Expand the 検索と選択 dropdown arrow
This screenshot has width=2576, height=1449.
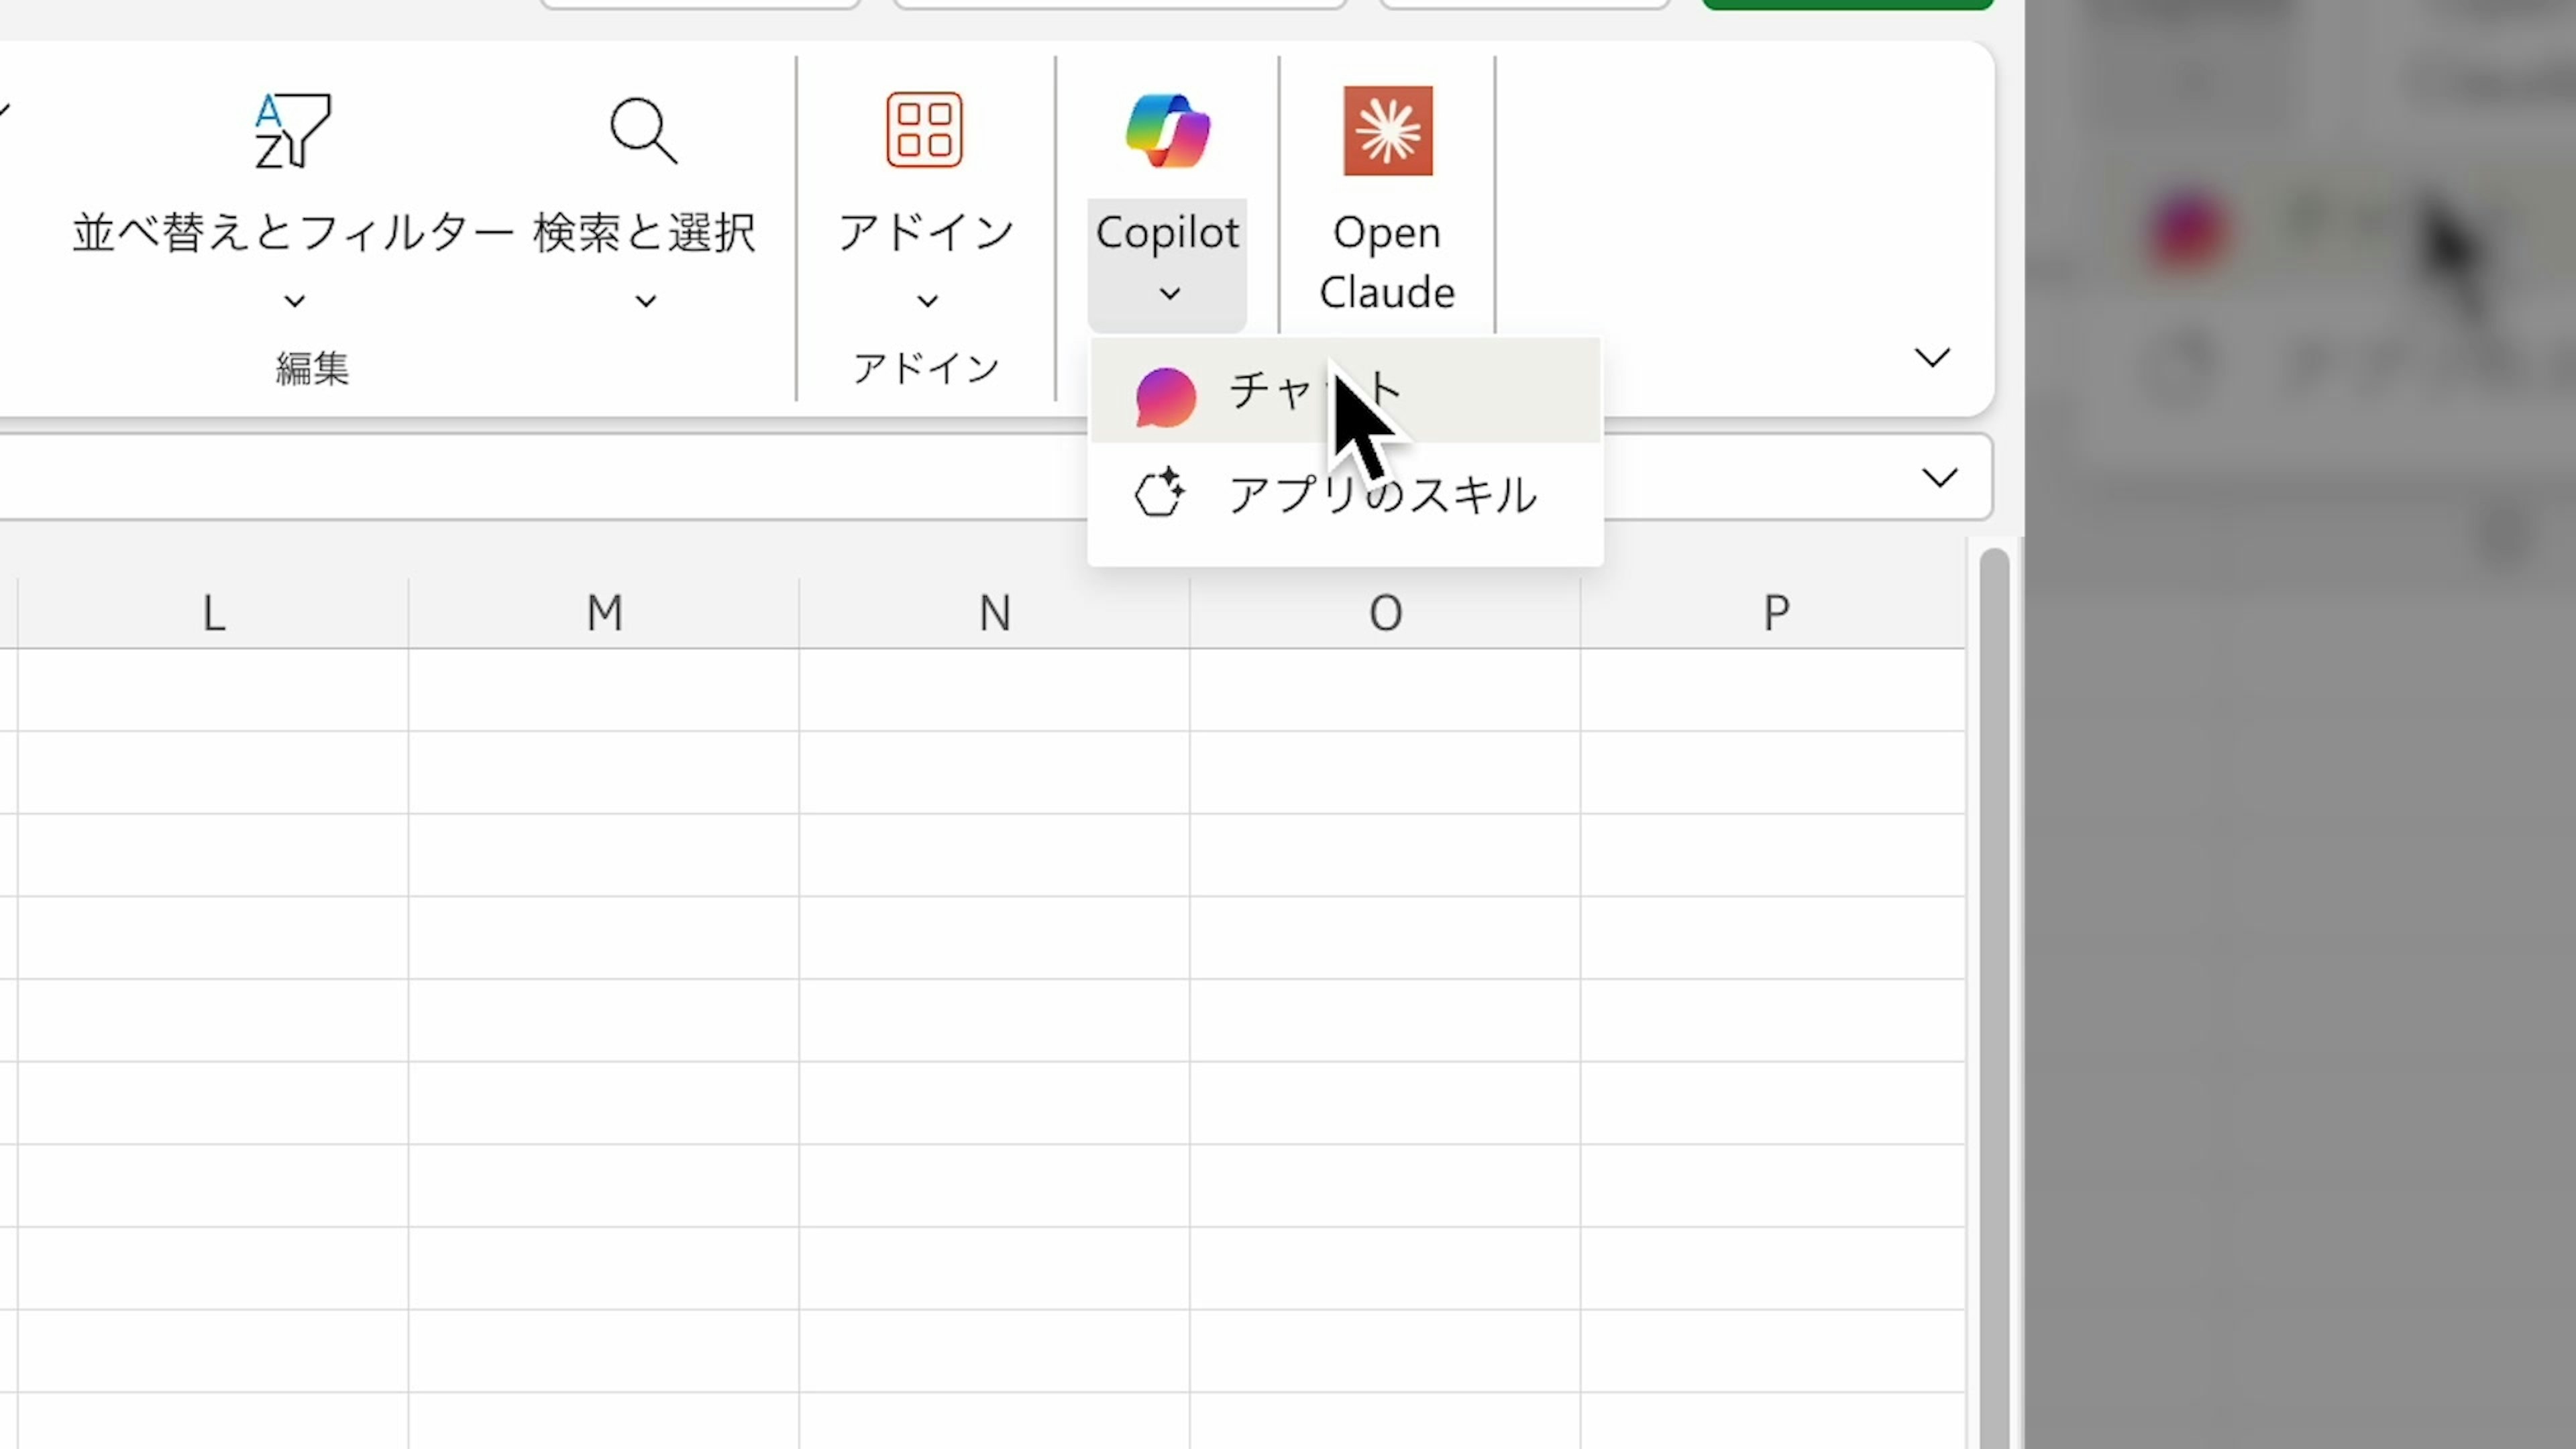[x=646, y=301]
